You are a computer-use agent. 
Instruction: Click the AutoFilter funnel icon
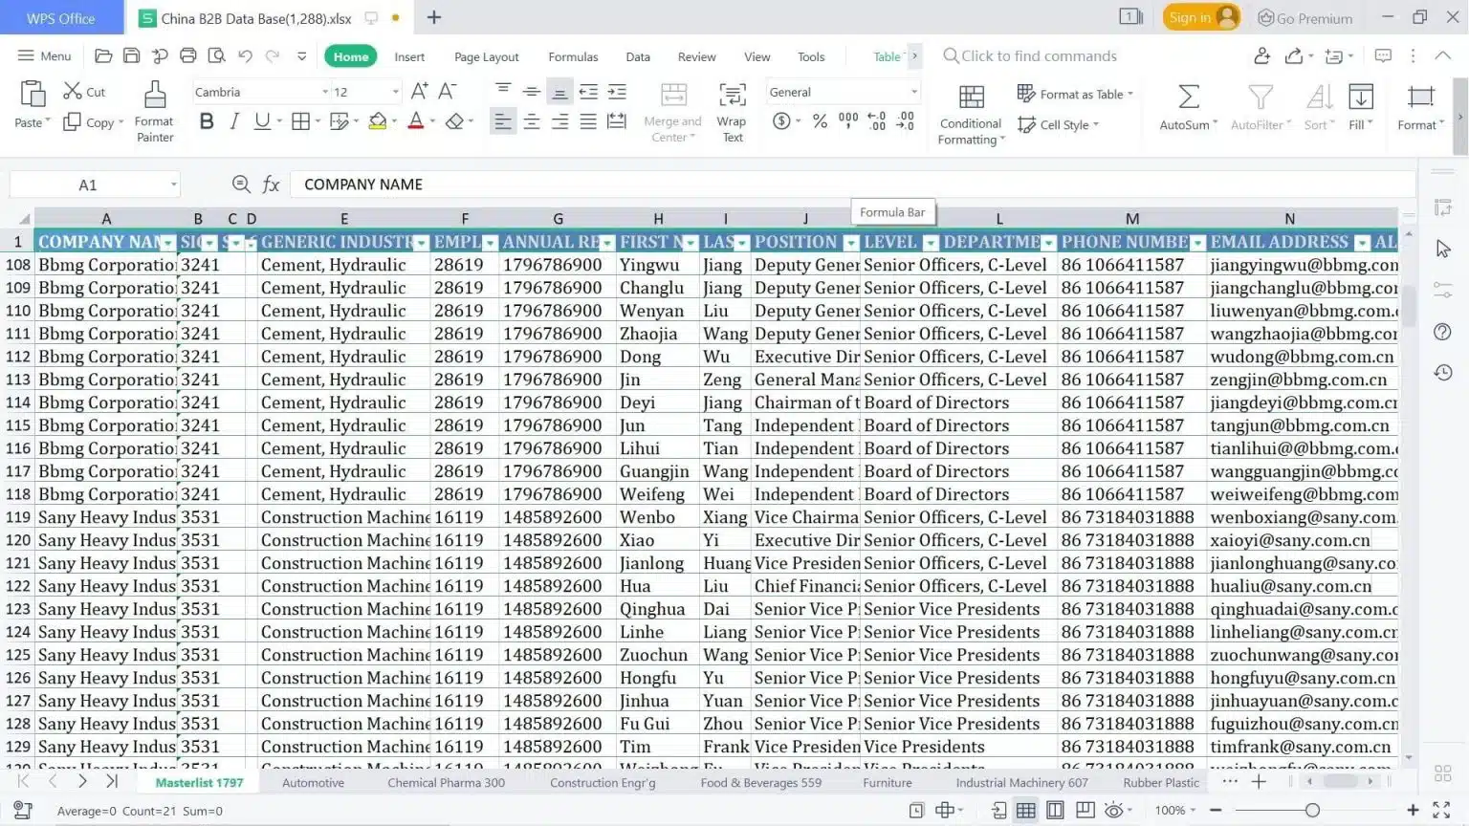pyautogui.click(x=1261, y=97)
